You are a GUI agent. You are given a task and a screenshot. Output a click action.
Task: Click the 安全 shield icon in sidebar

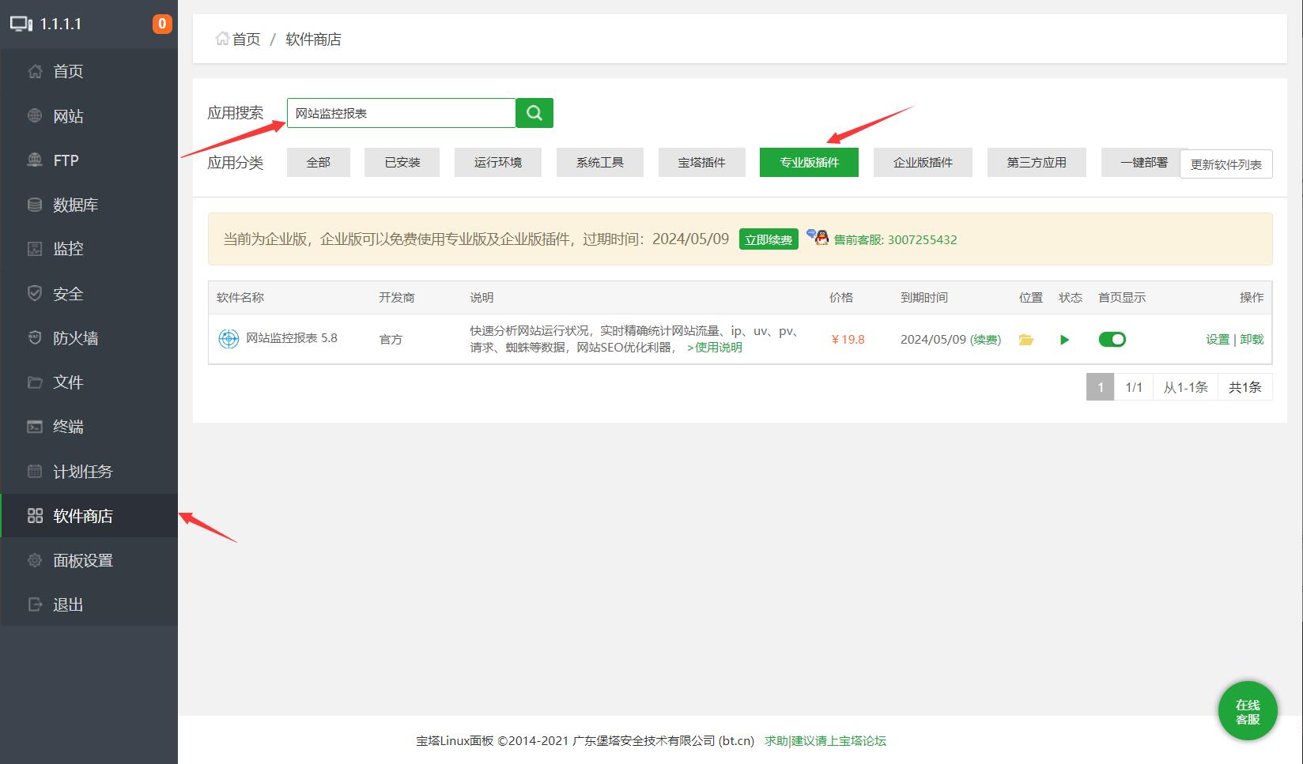tap(35, 294)
